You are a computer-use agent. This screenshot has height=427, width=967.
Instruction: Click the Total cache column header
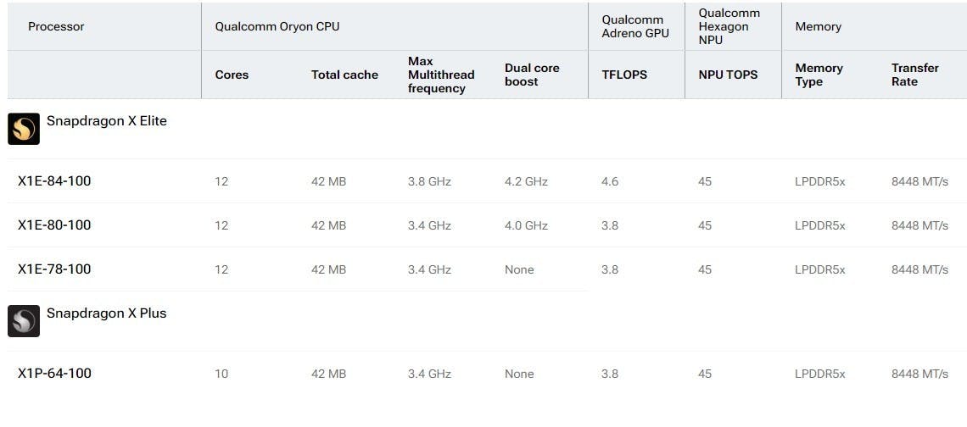[x=344, y=75]
